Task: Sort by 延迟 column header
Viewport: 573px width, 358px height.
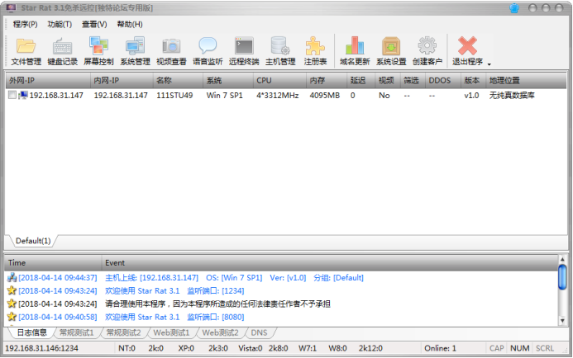Action: tap(361, 80)
